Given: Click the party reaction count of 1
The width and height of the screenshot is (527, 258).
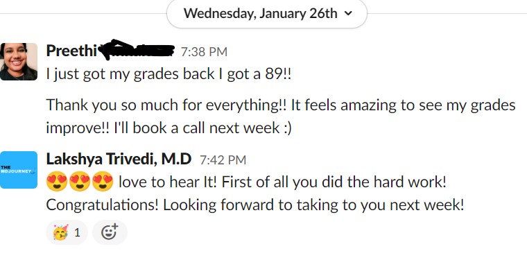Looking at the screenshot, I should 77,232.
